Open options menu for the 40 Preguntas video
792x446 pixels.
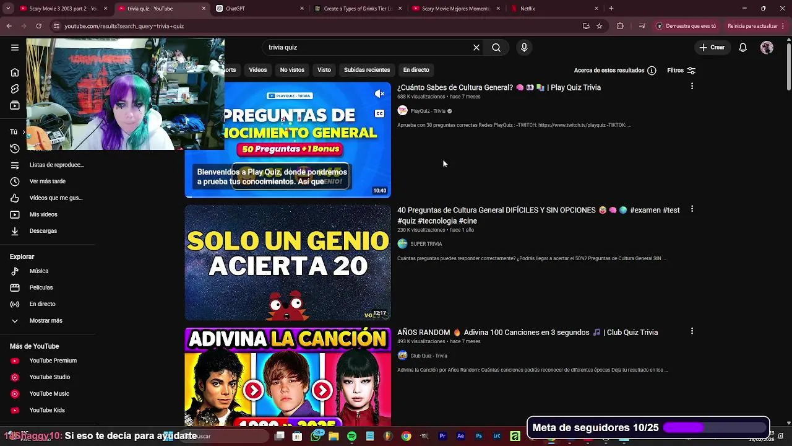pos(692,209)
